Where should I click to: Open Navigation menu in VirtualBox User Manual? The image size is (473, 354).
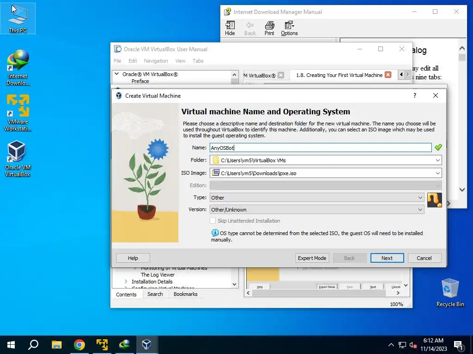(x=156, y=61)
